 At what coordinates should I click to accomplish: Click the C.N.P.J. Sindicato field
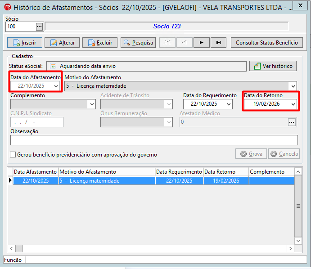coord(37,122)
